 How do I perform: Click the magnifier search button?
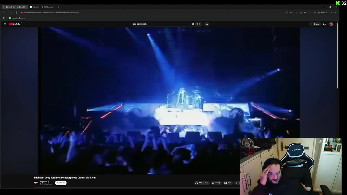(x=198, y=24)
